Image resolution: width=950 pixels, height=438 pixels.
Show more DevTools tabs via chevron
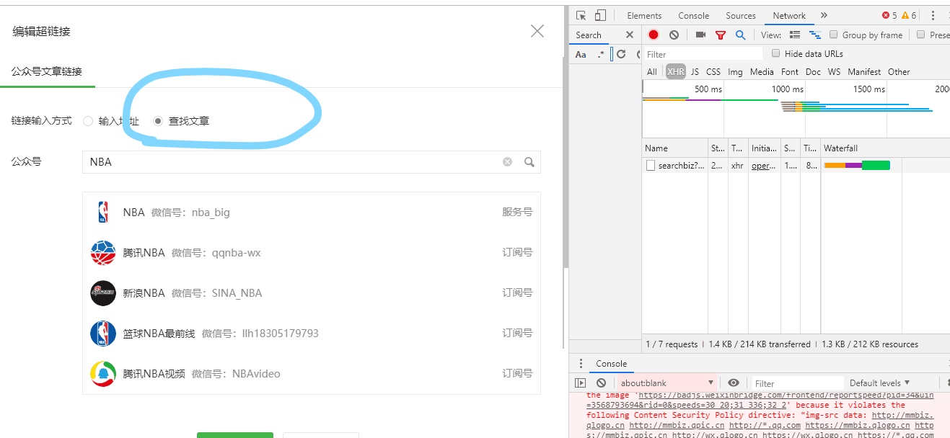coord(824,15)
